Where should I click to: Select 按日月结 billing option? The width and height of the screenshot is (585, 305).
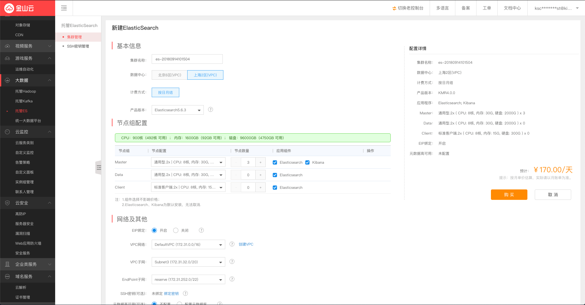[x=165, y=92]
